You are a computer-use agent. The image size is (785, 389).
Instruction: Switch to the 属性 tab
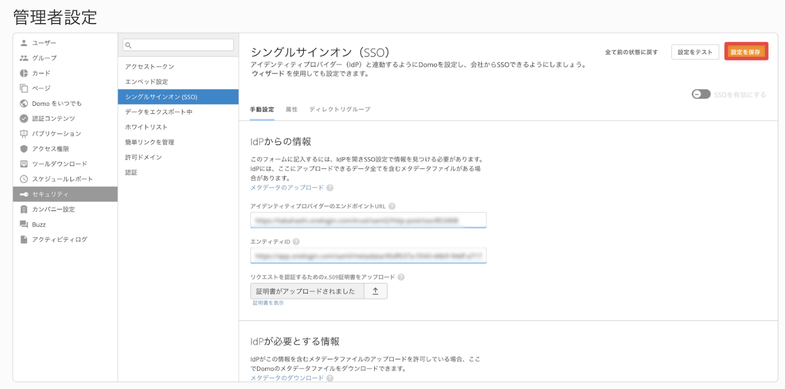click(291, 109)
